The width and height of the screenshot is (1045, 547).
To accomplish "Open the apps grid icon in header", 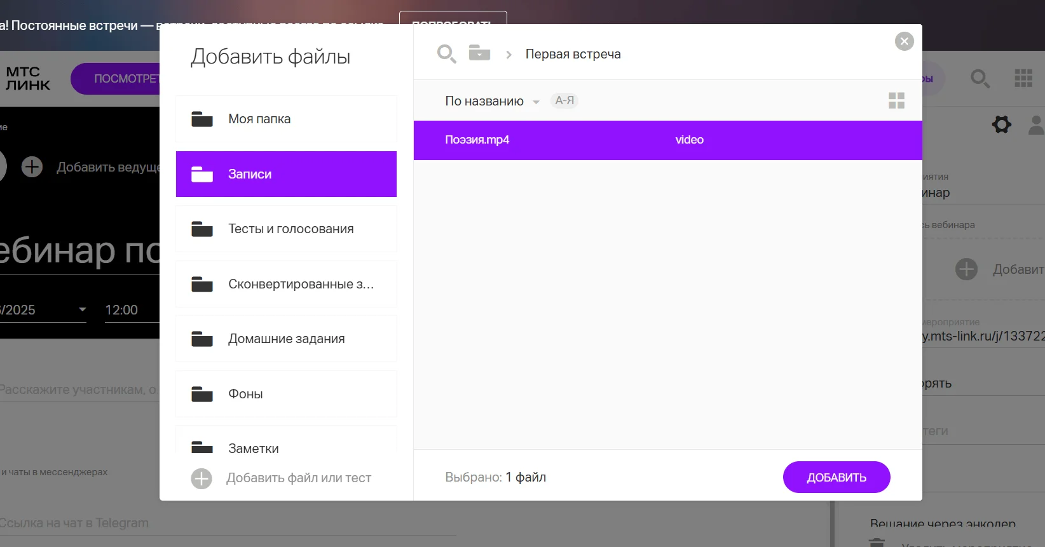I will pyautogui.click(x=1023, y=78).
